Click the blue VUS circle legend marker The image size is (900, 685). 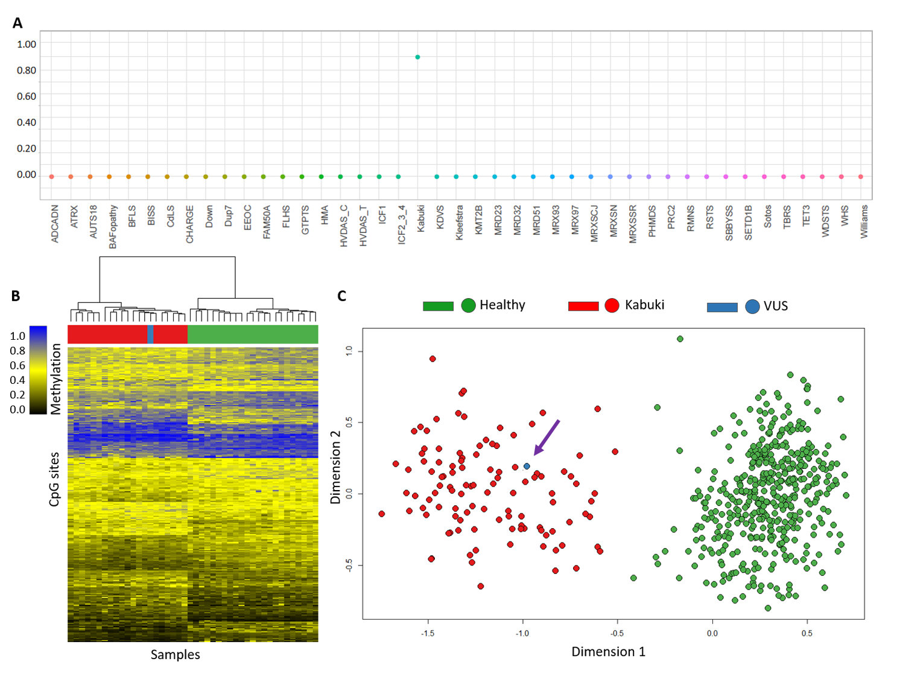(x=752, y=306)
